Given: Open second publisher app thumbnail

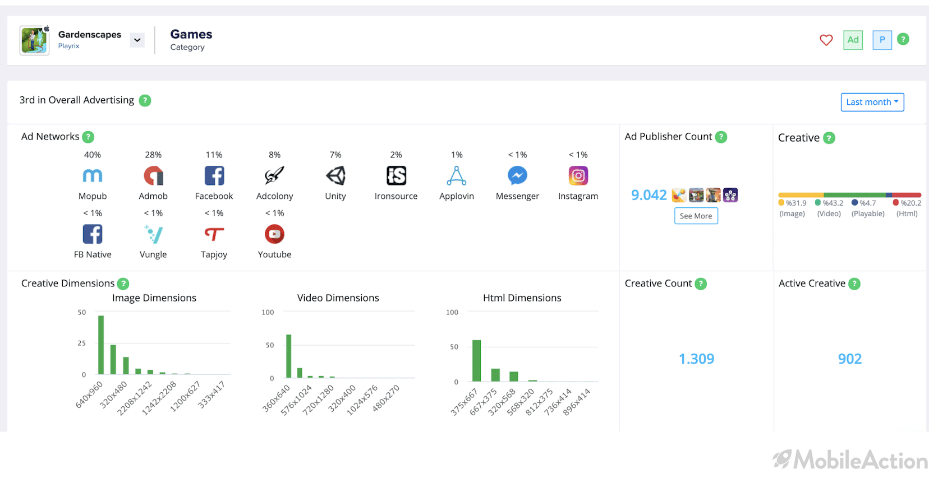Looking at the screenshot, I should click(x=696, y=195).
